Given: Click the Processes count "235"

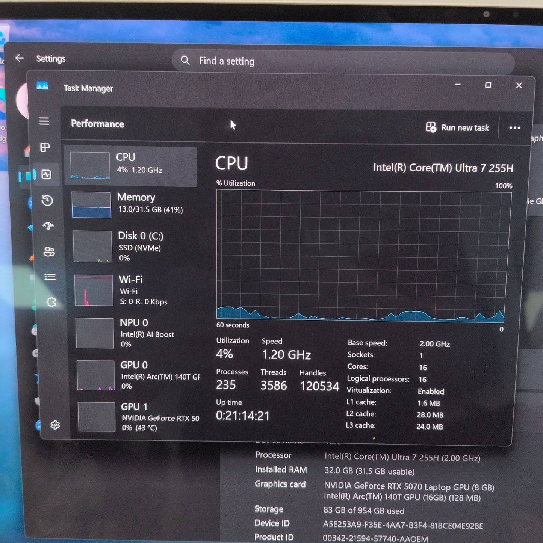Looking at the screenshot, I should pyautogui.click(x=226, y=385).
